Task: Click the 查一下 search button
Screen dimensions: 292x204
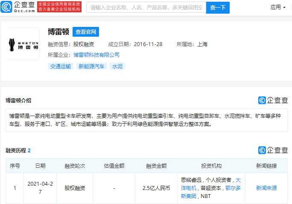Action: point(218,8)
